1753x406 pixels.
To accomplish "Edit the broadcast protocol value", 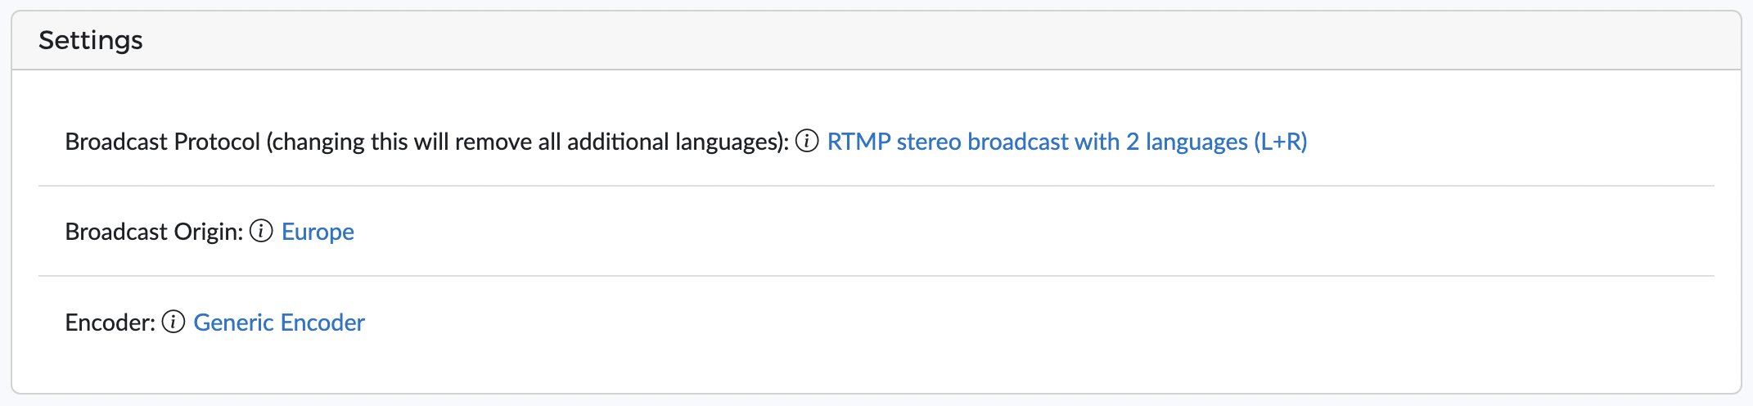I will click(x=1067, y=142).
